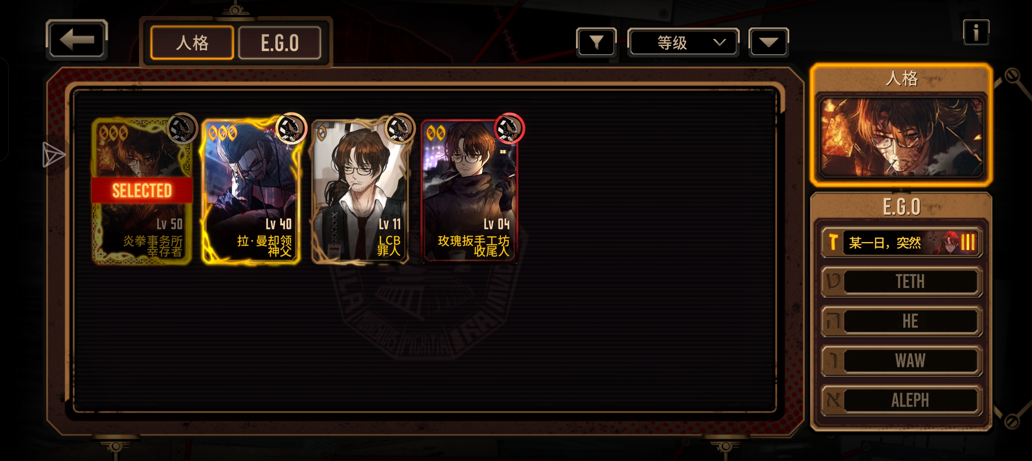Select the TETH E.G.O slot
The image size is (1032, 461).
[x=901, y=281]
